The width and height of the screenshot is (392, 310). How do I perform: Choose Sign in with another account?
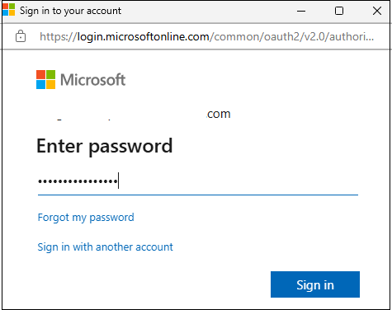coord(105,247)
